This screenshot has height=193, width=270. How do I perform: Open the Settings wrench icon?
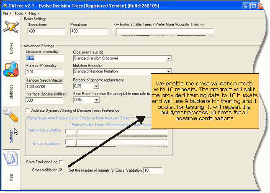pos(11,114)
